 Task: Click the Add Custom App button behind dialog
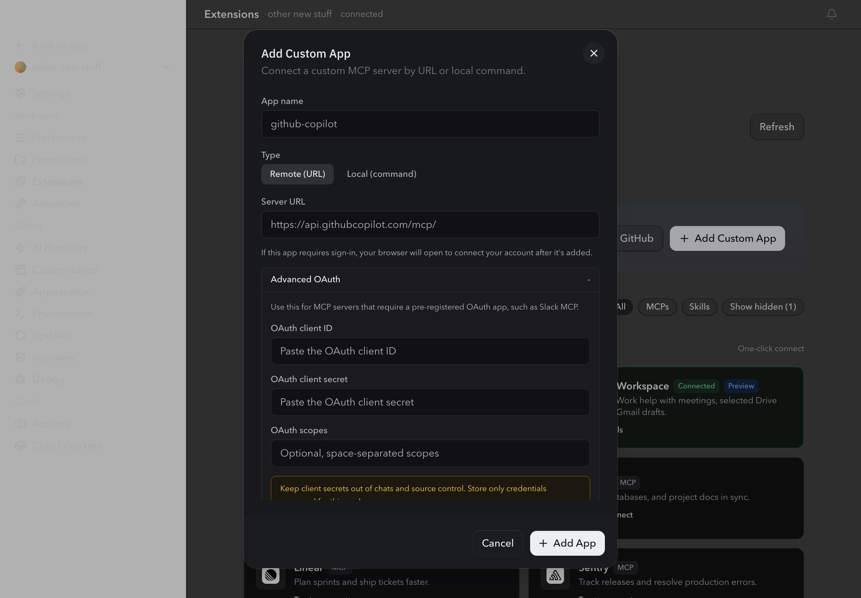coord(727,239)
